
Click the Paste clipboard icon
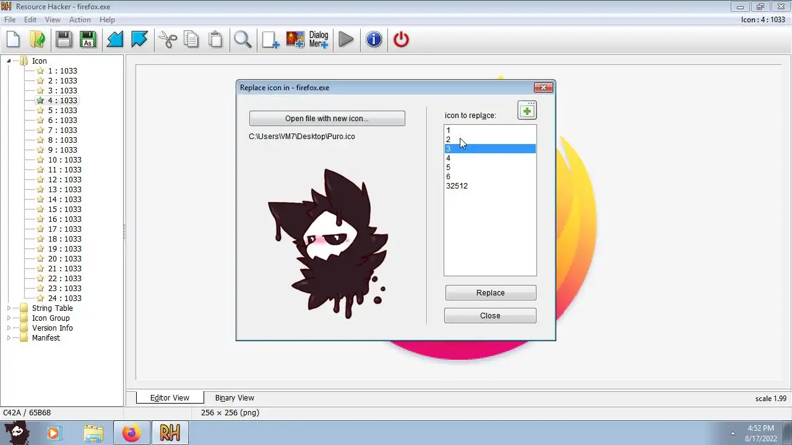coord(215,40)
